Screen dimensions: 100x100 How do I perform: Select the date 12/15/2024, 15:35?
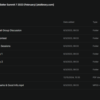(71, 77)
